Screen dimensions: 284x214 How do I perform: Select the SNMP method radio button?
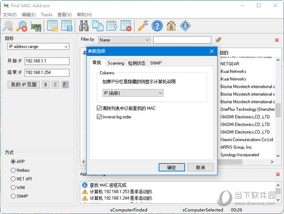(13, 196)
